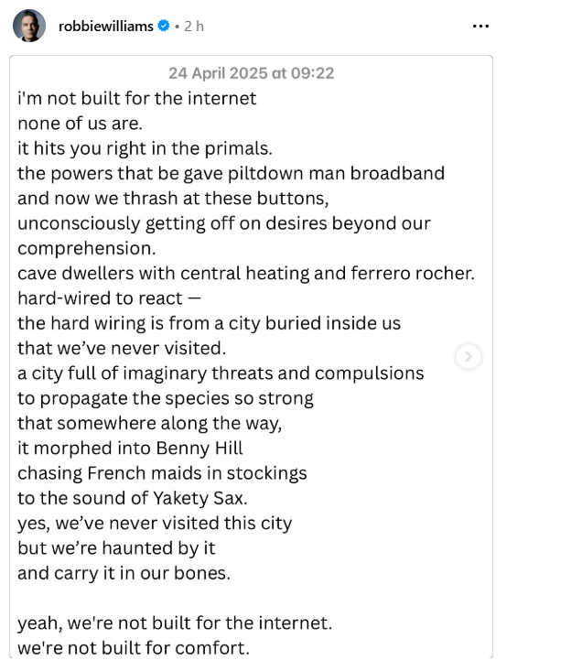Go to the next slide with the chevron arrow
This screenshot has height=660, width=582.
(x=468, y=356)
